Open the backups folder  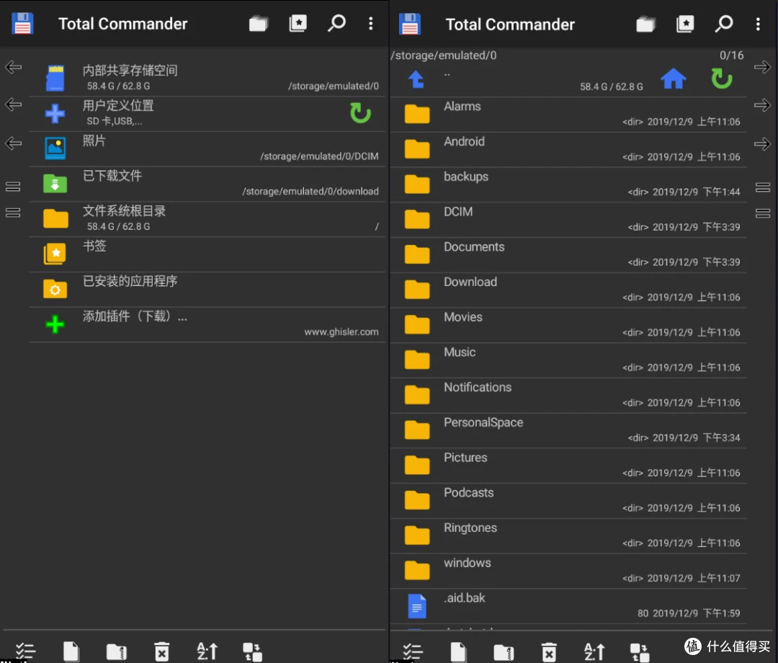(568, 185)
